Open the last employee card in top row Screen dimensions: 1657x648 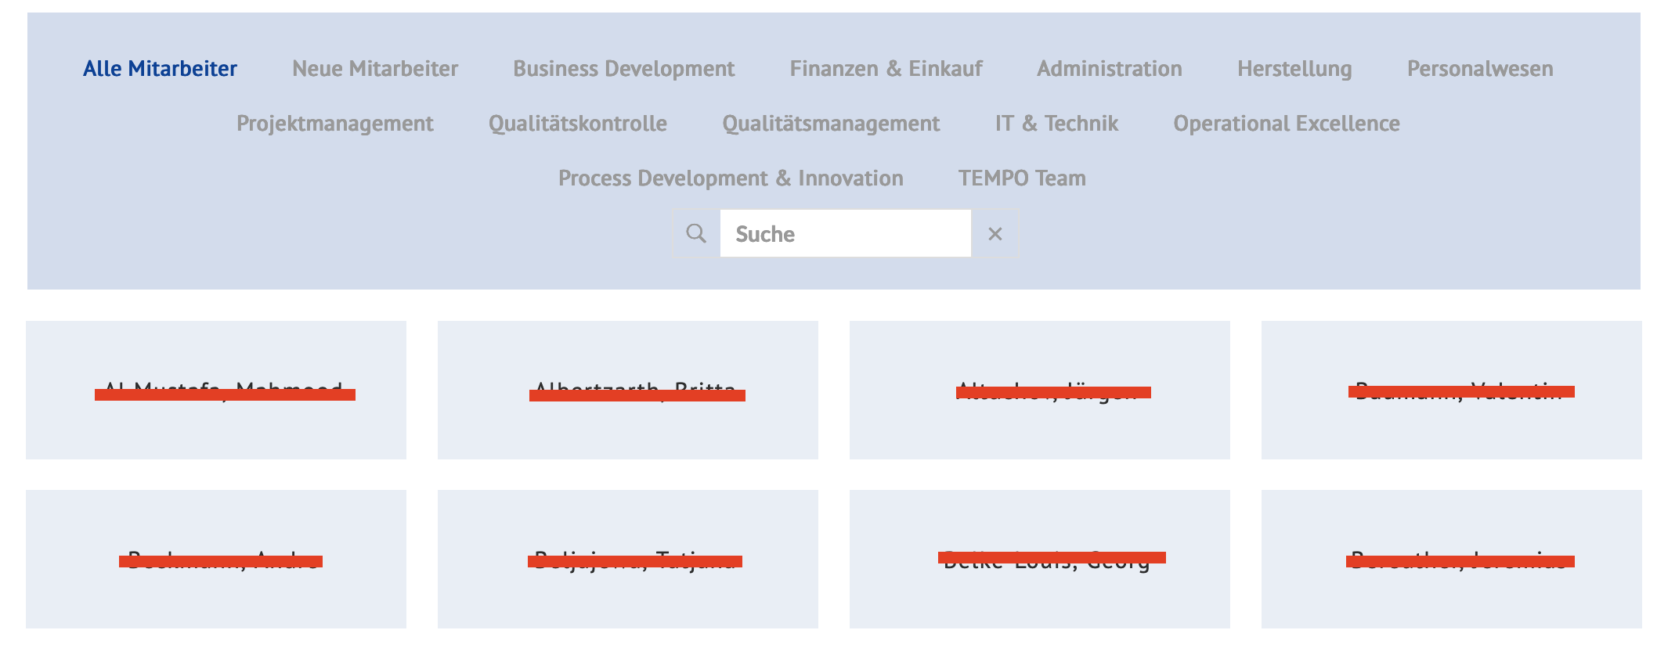coord(1452,390)
